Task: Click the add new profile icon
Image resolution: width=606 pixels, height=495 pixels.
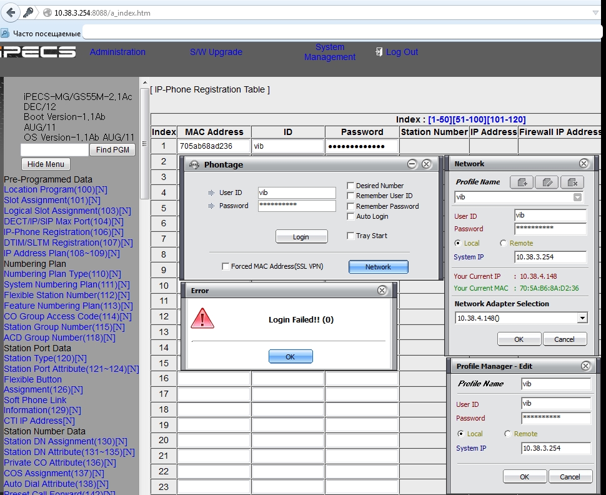Action: pos(522,182)
